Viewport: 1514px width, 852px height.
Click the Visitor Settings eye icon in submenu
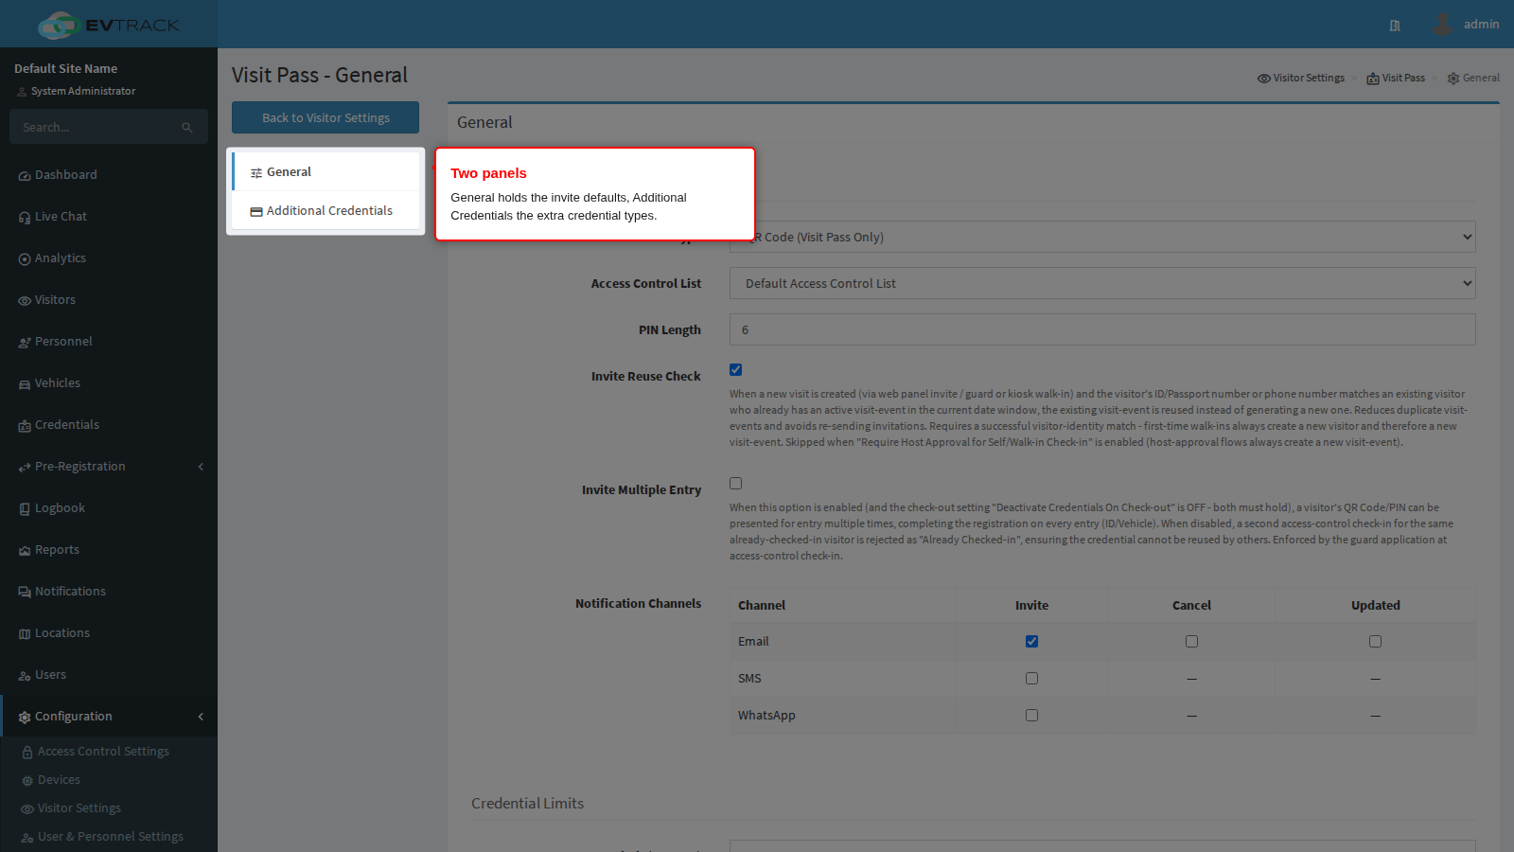tap(27, 809)
